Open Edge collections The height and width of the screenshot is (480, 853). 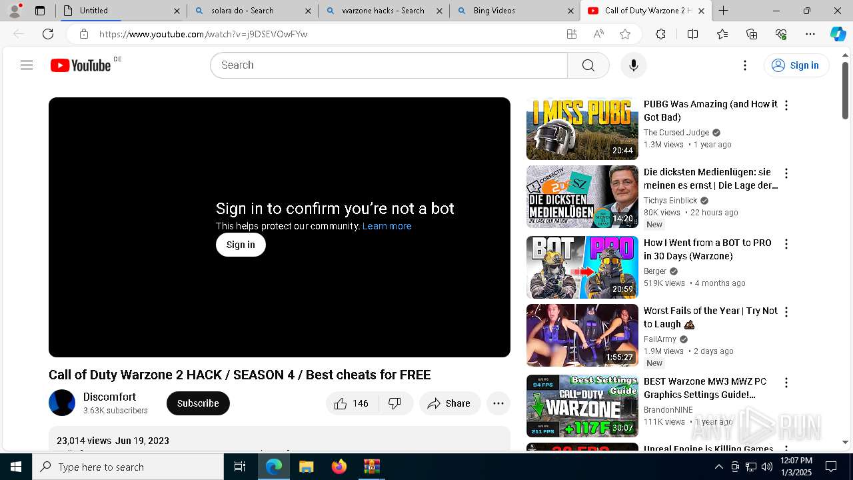(752, 34)
